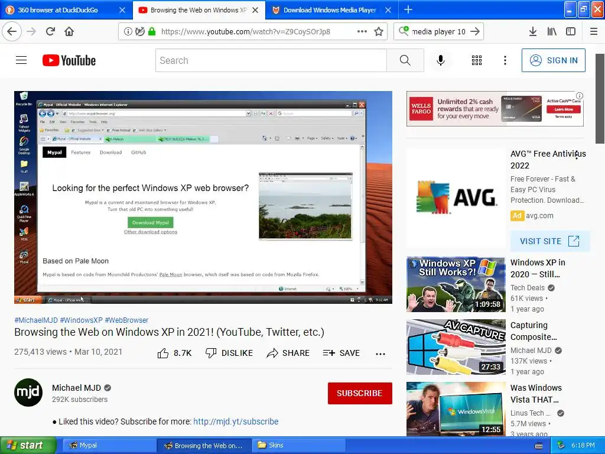Open YouTube settings three-dot menu
This screenshot has height=454, width=605.
tap(505, 60)
